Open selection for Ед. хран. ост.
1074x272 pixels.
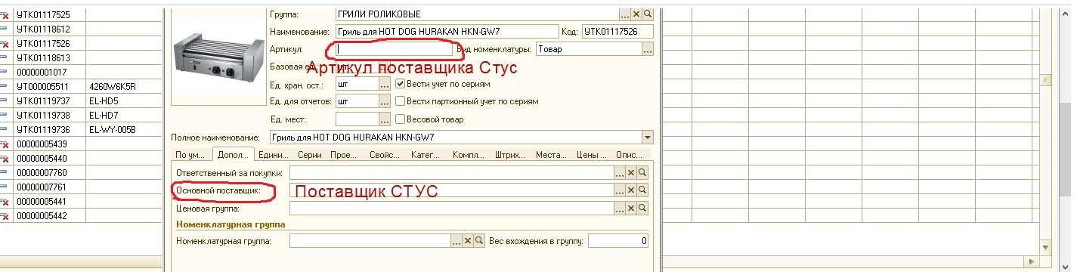pyautogui.click(x=384, y=84)
